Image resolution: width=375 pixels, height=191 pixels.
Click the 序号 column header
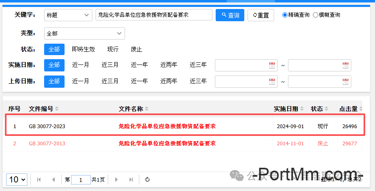click(14, 109)
